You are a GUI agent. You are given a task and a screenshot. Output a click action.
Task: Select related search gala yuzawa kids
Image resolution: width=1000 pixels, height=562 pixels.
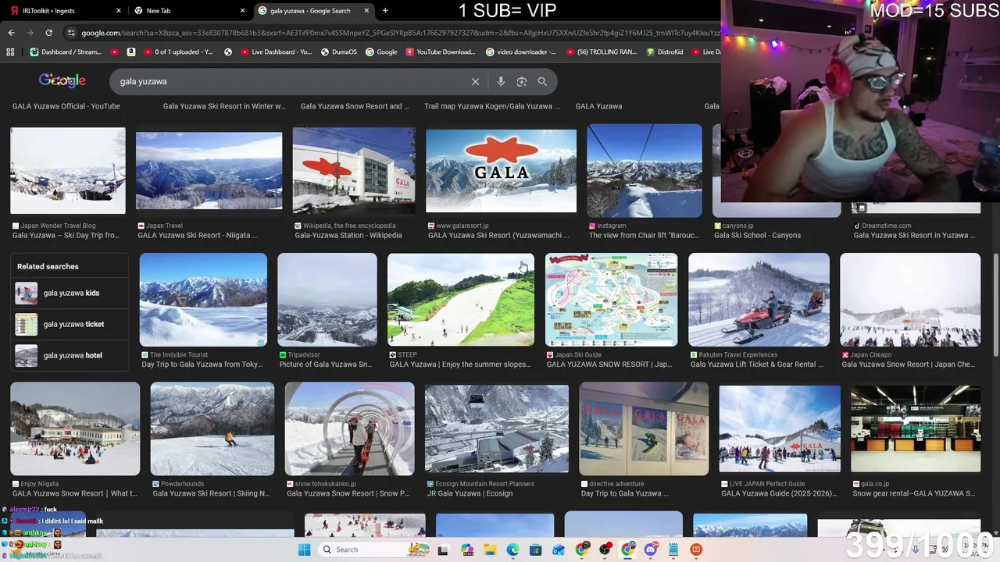tap(70, 293)
